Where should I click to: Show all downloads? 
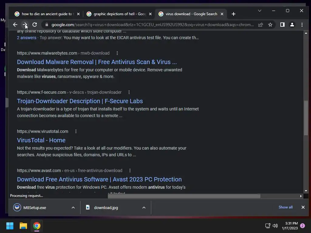(x=285, y=207)
